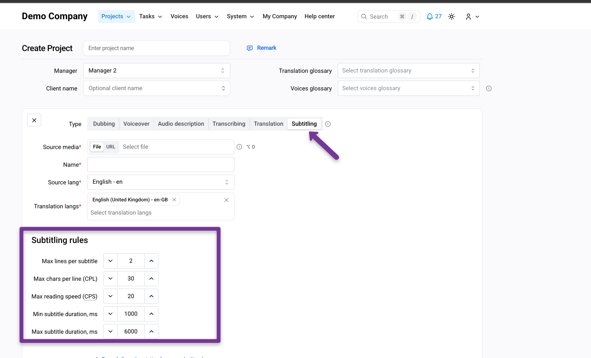Open the Manager dropdown showing Manager 2
This screenshot has width=591, height=358.
[x=157, y=71]
